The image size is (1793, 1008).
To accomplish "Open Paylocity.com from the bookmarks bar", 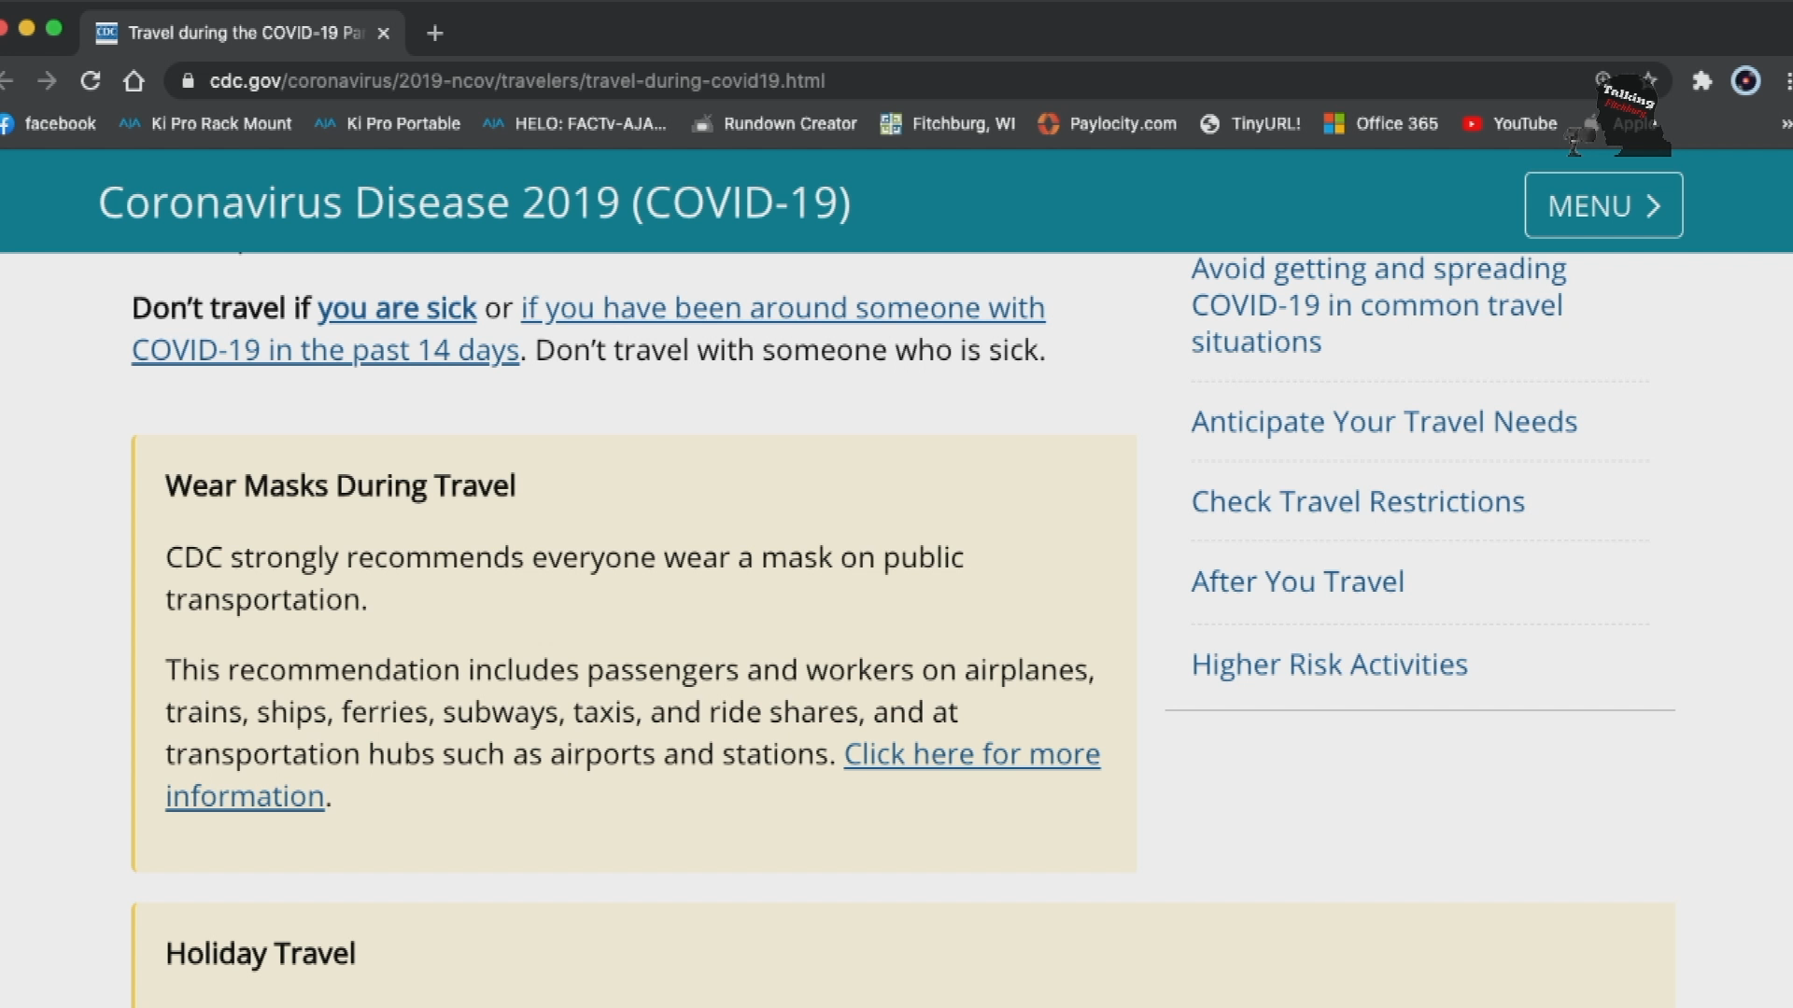I will 1122,123.
